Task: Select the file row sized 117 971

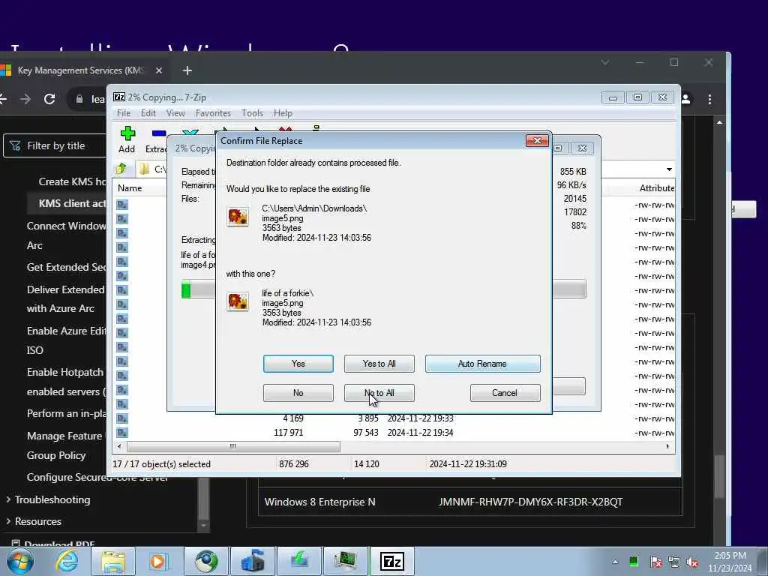Action: (394, 433)
